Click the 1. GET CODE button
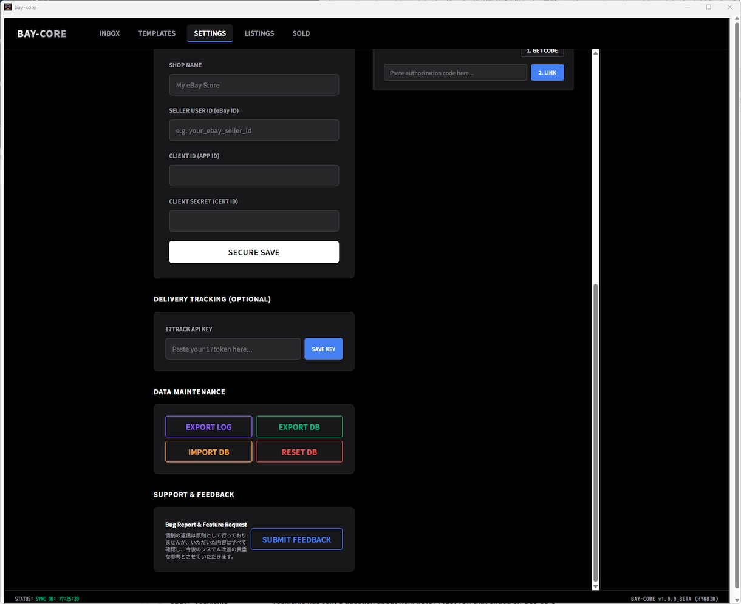Viewport: 741px width, 604px height. (542, 51)
